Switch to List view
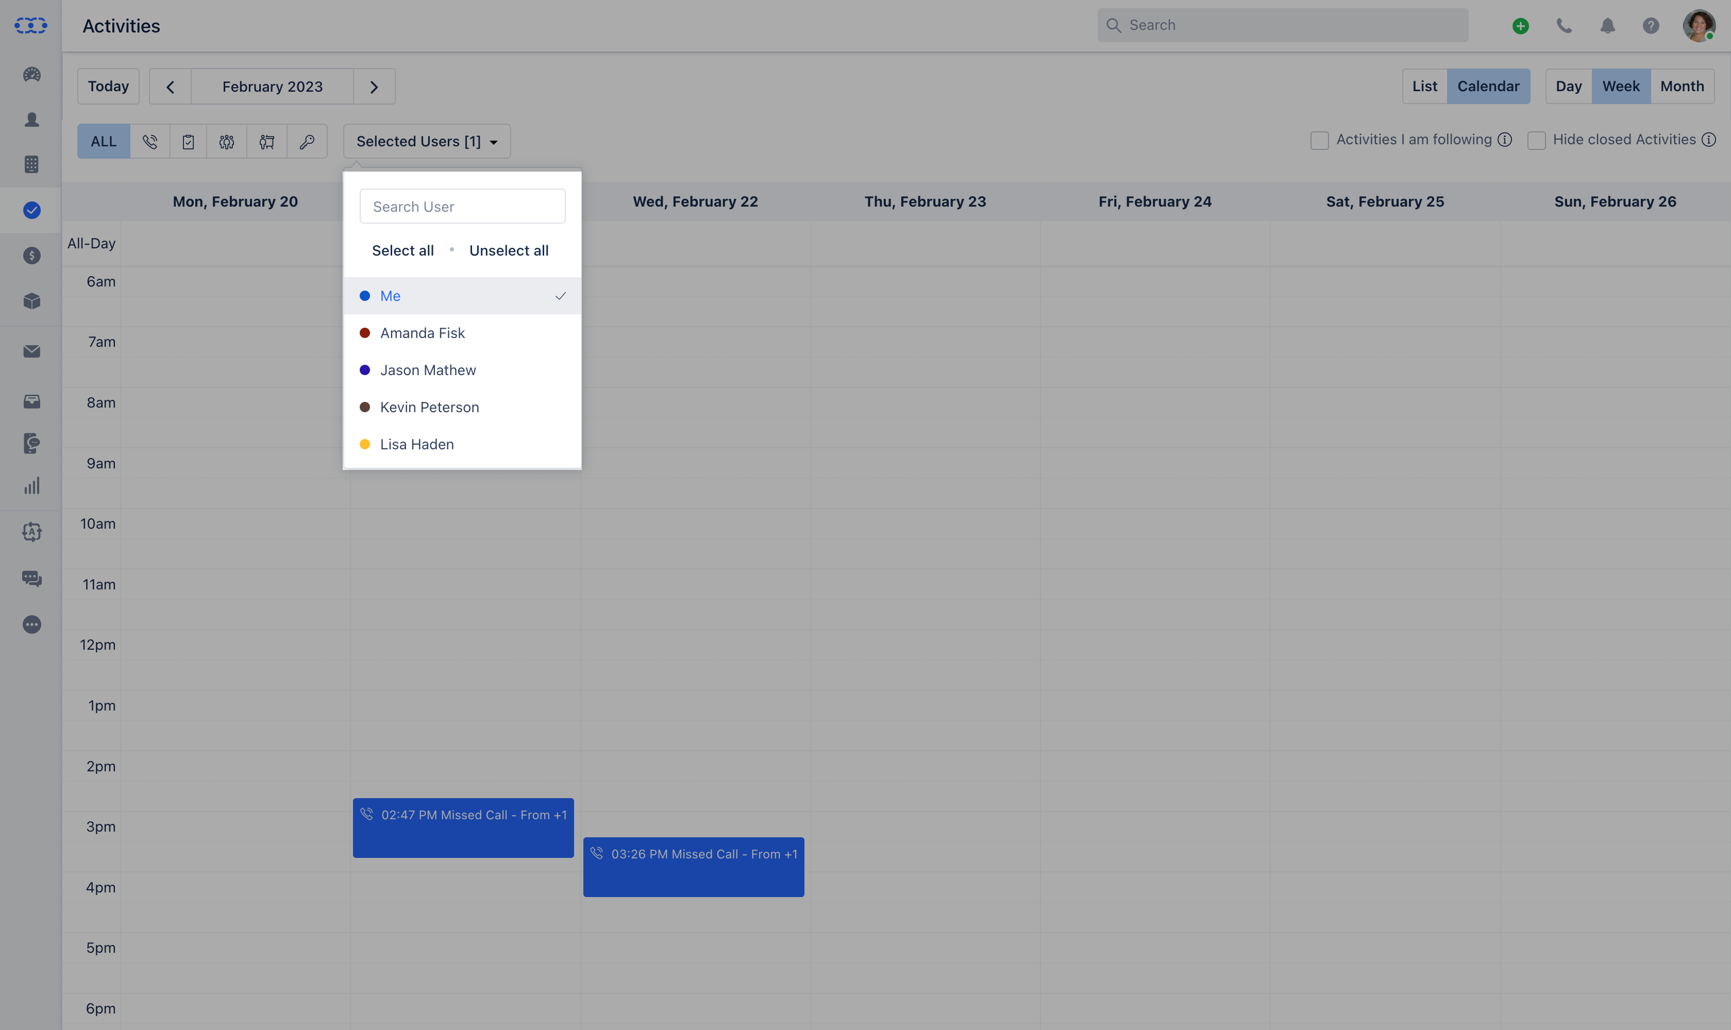 click(x=1424, y=87)
